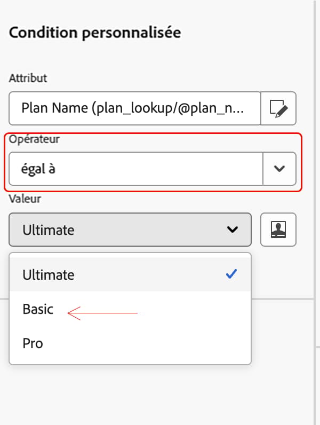Click the red arrow pointing at Basic
This screenshot has width=320, height=425.
[x=102, y=313]
